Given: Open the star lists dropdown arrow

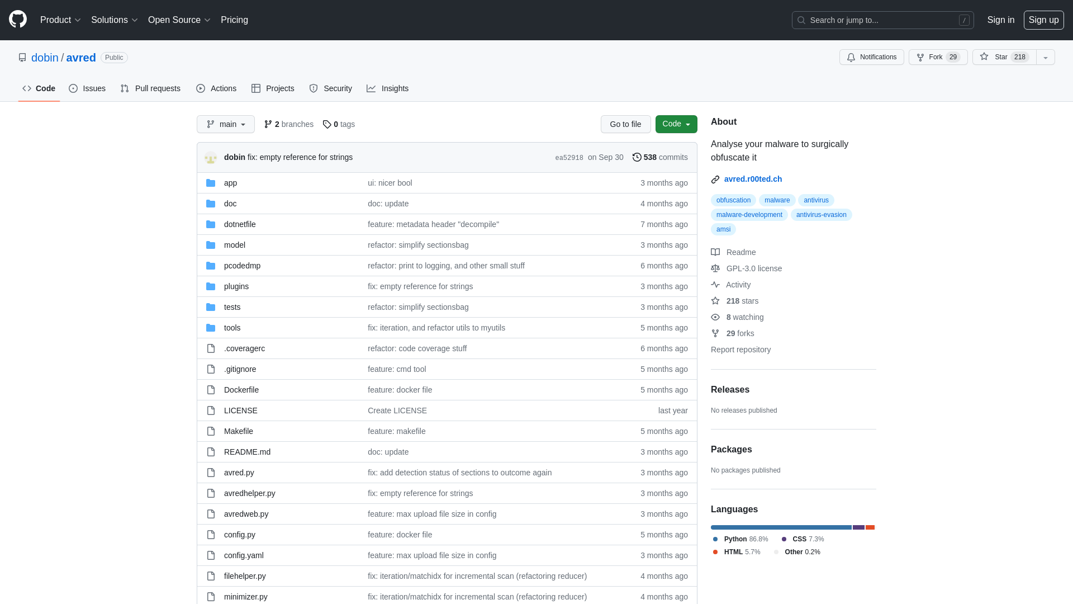Looking at the screenshot, I should [1046, 57].
